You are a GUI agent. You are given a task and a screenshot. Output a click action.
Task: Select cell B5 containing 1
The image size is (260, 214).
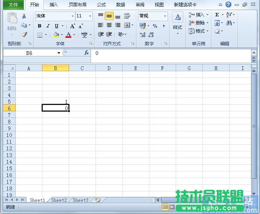56,101
